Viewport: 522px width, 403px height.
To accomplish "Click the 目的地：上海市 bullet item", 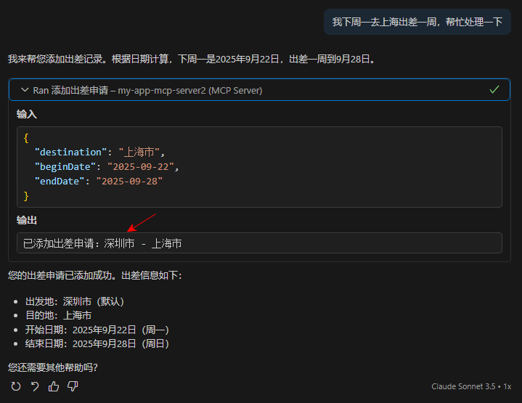I will tap(58, 315).
